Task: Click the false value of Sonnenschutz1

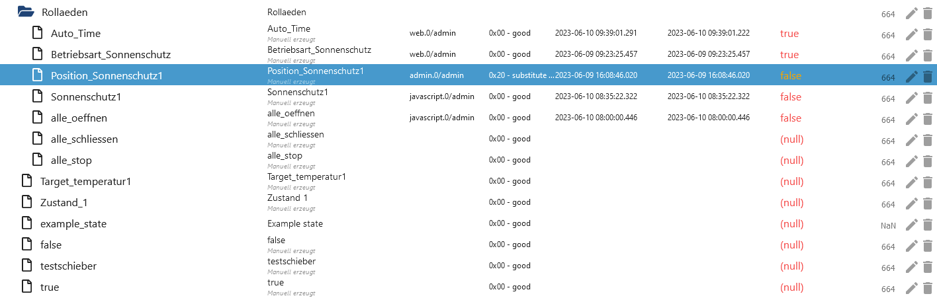Action: tap(790, 97)
